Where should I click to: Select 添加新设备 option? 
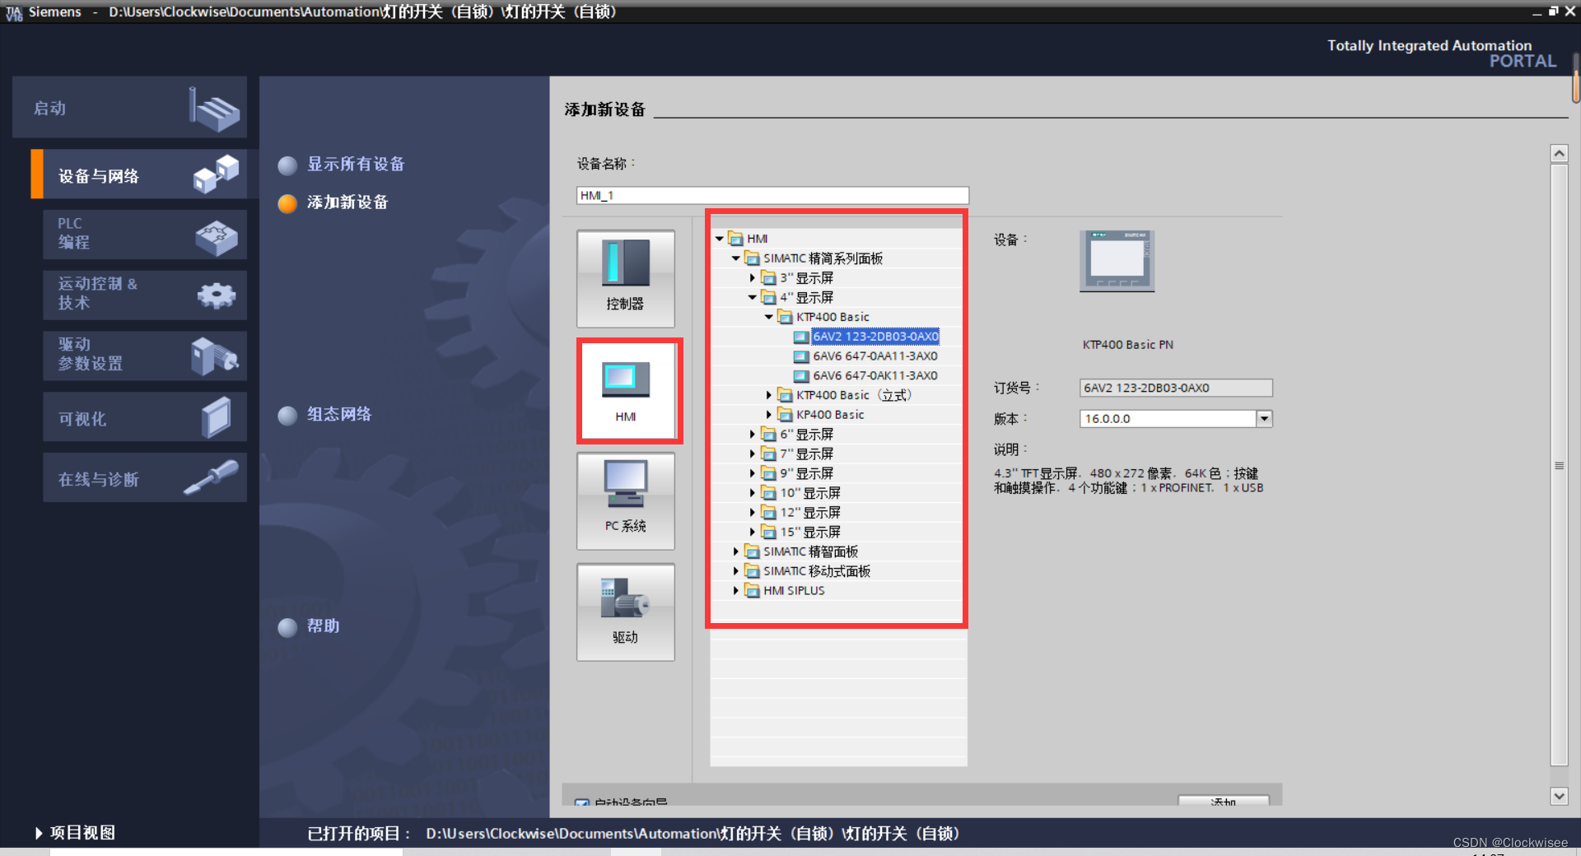pyautogui.click(x=334, y=202)
